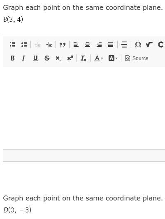Apply block quote formatting
This screenshot has height=219, width=165.
click(x=63, y=45)
